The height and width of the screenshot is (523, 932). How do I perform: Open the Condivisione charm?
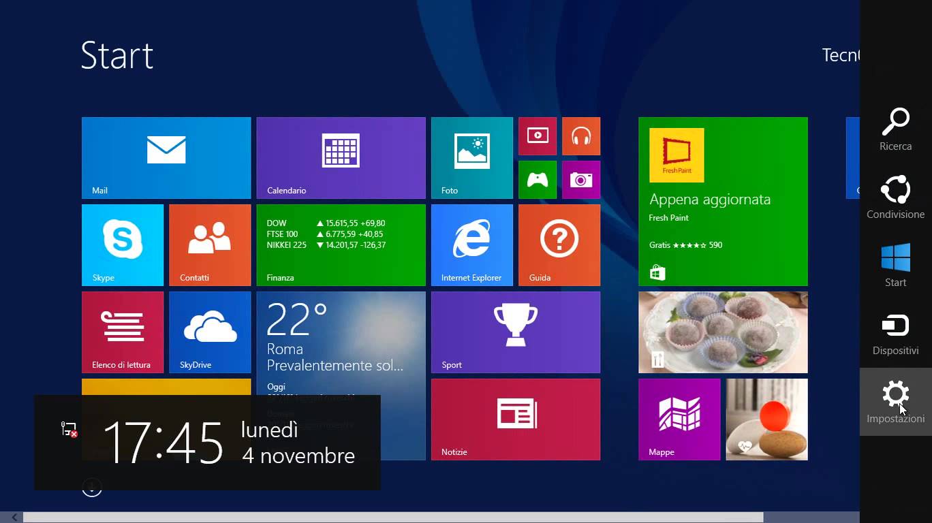[x=895, y=197]
